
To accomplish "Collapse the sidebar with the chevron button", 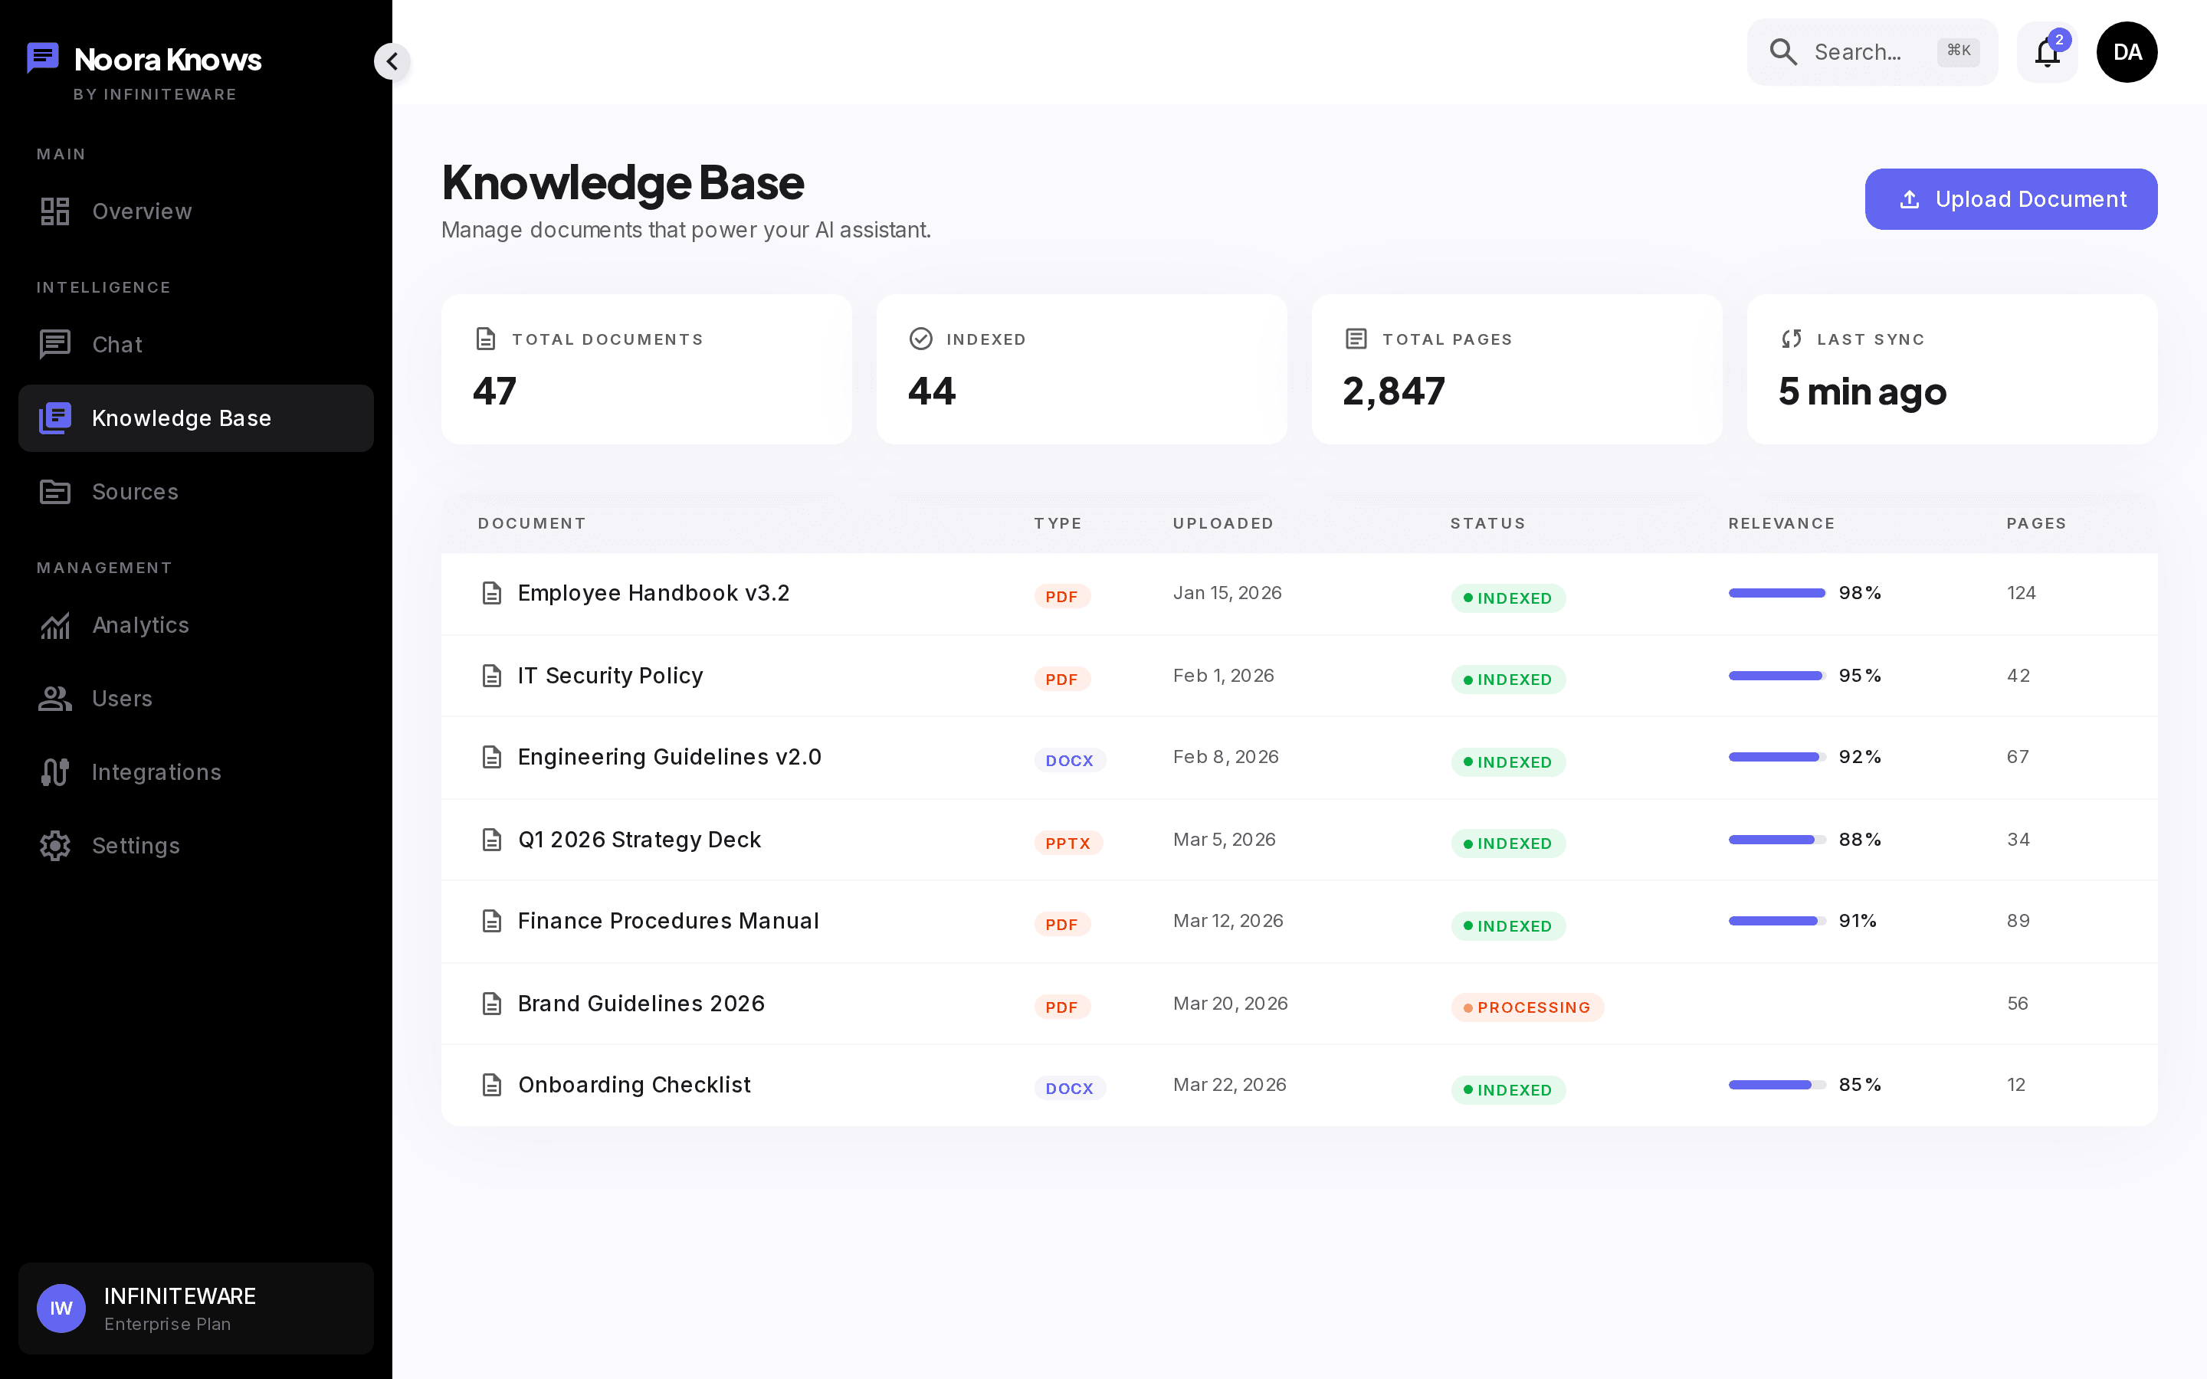I will [392, 61].
